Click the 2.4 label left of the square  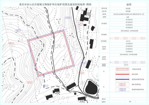[x=20, y=40]
